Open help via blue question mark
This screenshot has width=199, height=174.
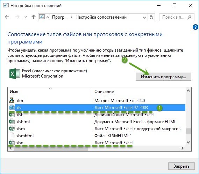[196, 27]
